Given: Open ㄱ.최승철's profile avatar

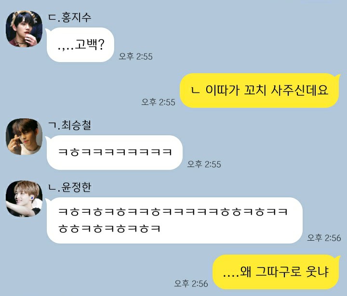Looking at the screenshot, I should [x=24, y=136].
